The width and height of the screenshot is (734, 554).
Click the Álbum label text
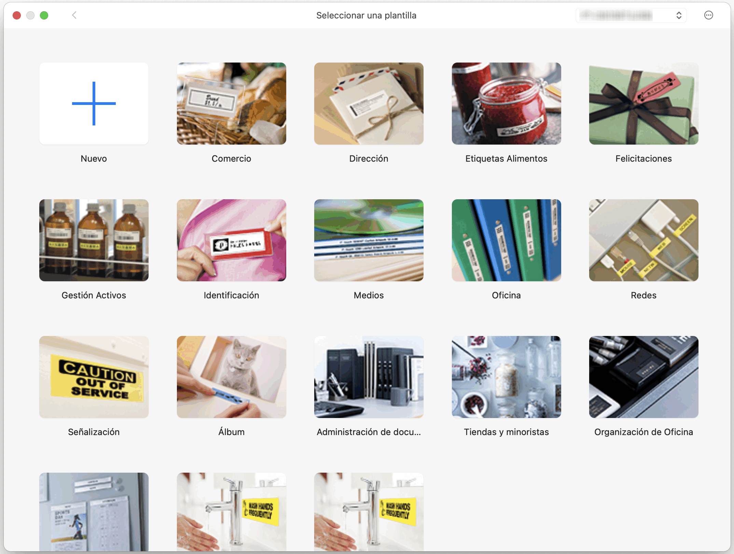pos(232,431)
